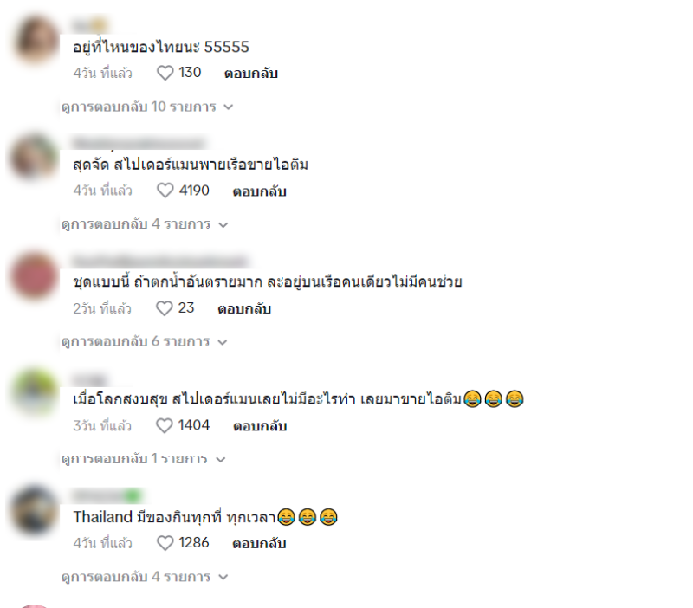Viewport: 693px width, 608px height.
Task: Like the comment with 130 likes
Action: 165,73
